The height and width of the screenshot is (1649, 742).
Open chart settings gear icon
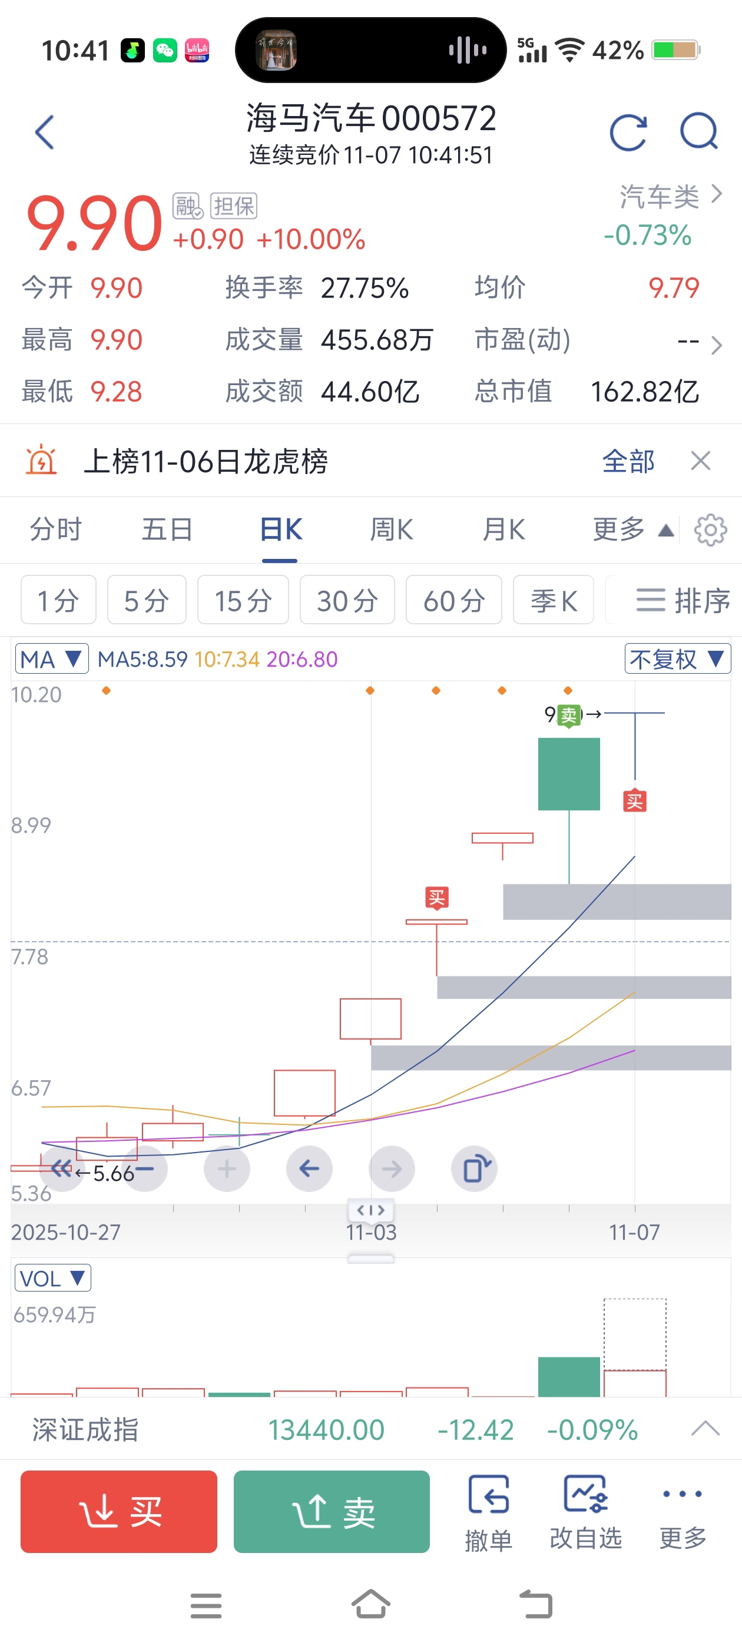711,530
